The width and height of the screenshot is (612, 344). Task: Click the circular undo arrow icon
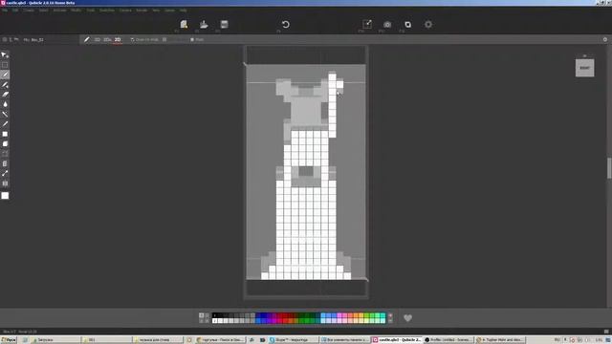pos(285,24)
